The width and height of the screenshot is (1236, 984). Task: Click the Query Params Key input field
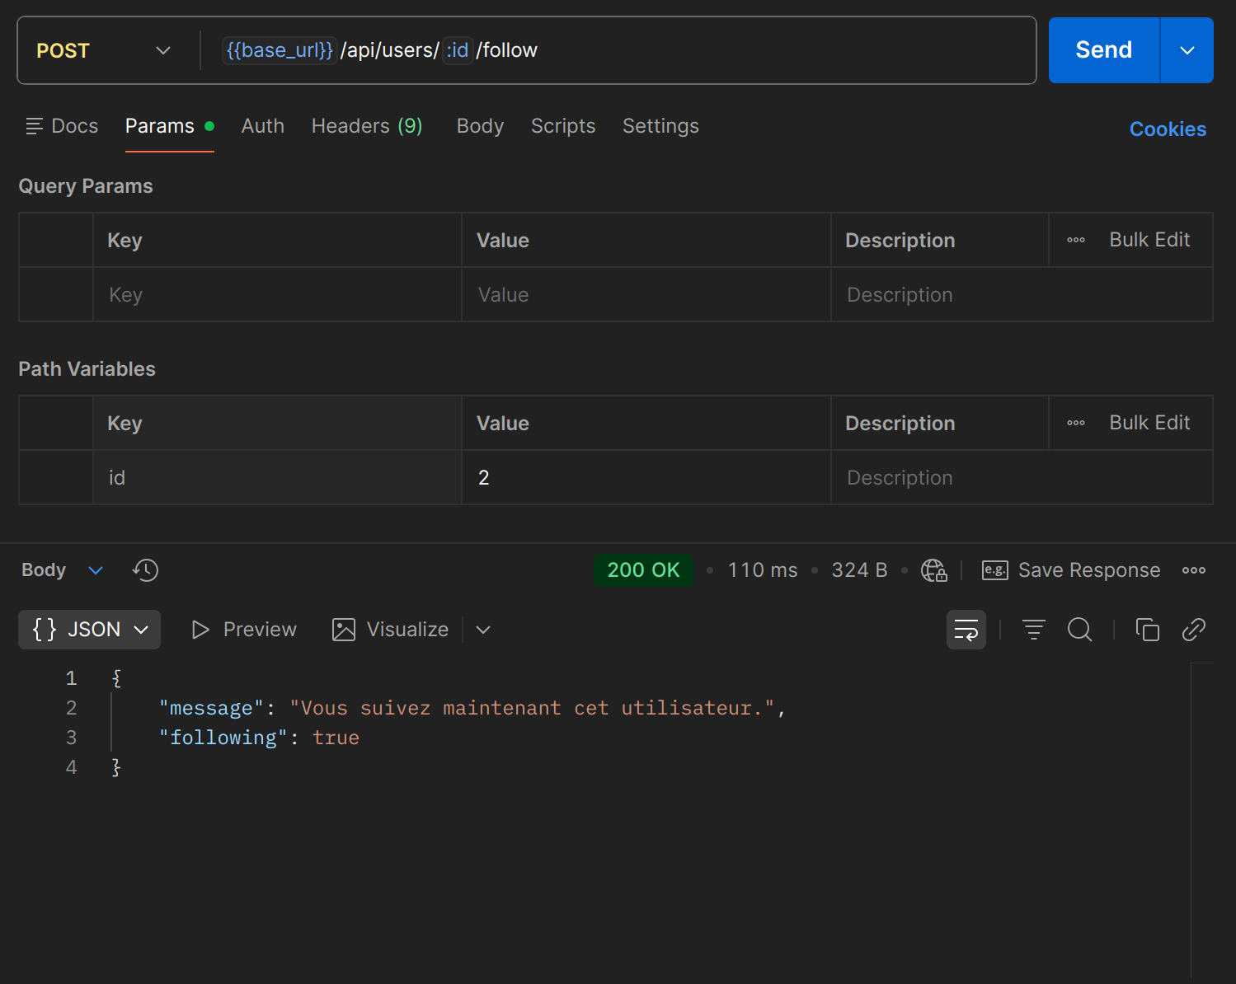pos(277,295)
